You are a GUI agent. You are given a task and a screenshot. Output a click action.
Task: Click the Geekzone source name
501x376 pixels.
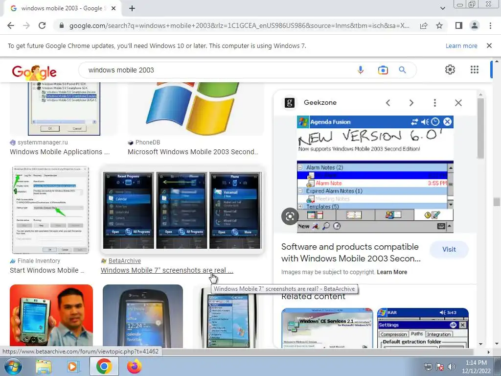tap(320, 103)
